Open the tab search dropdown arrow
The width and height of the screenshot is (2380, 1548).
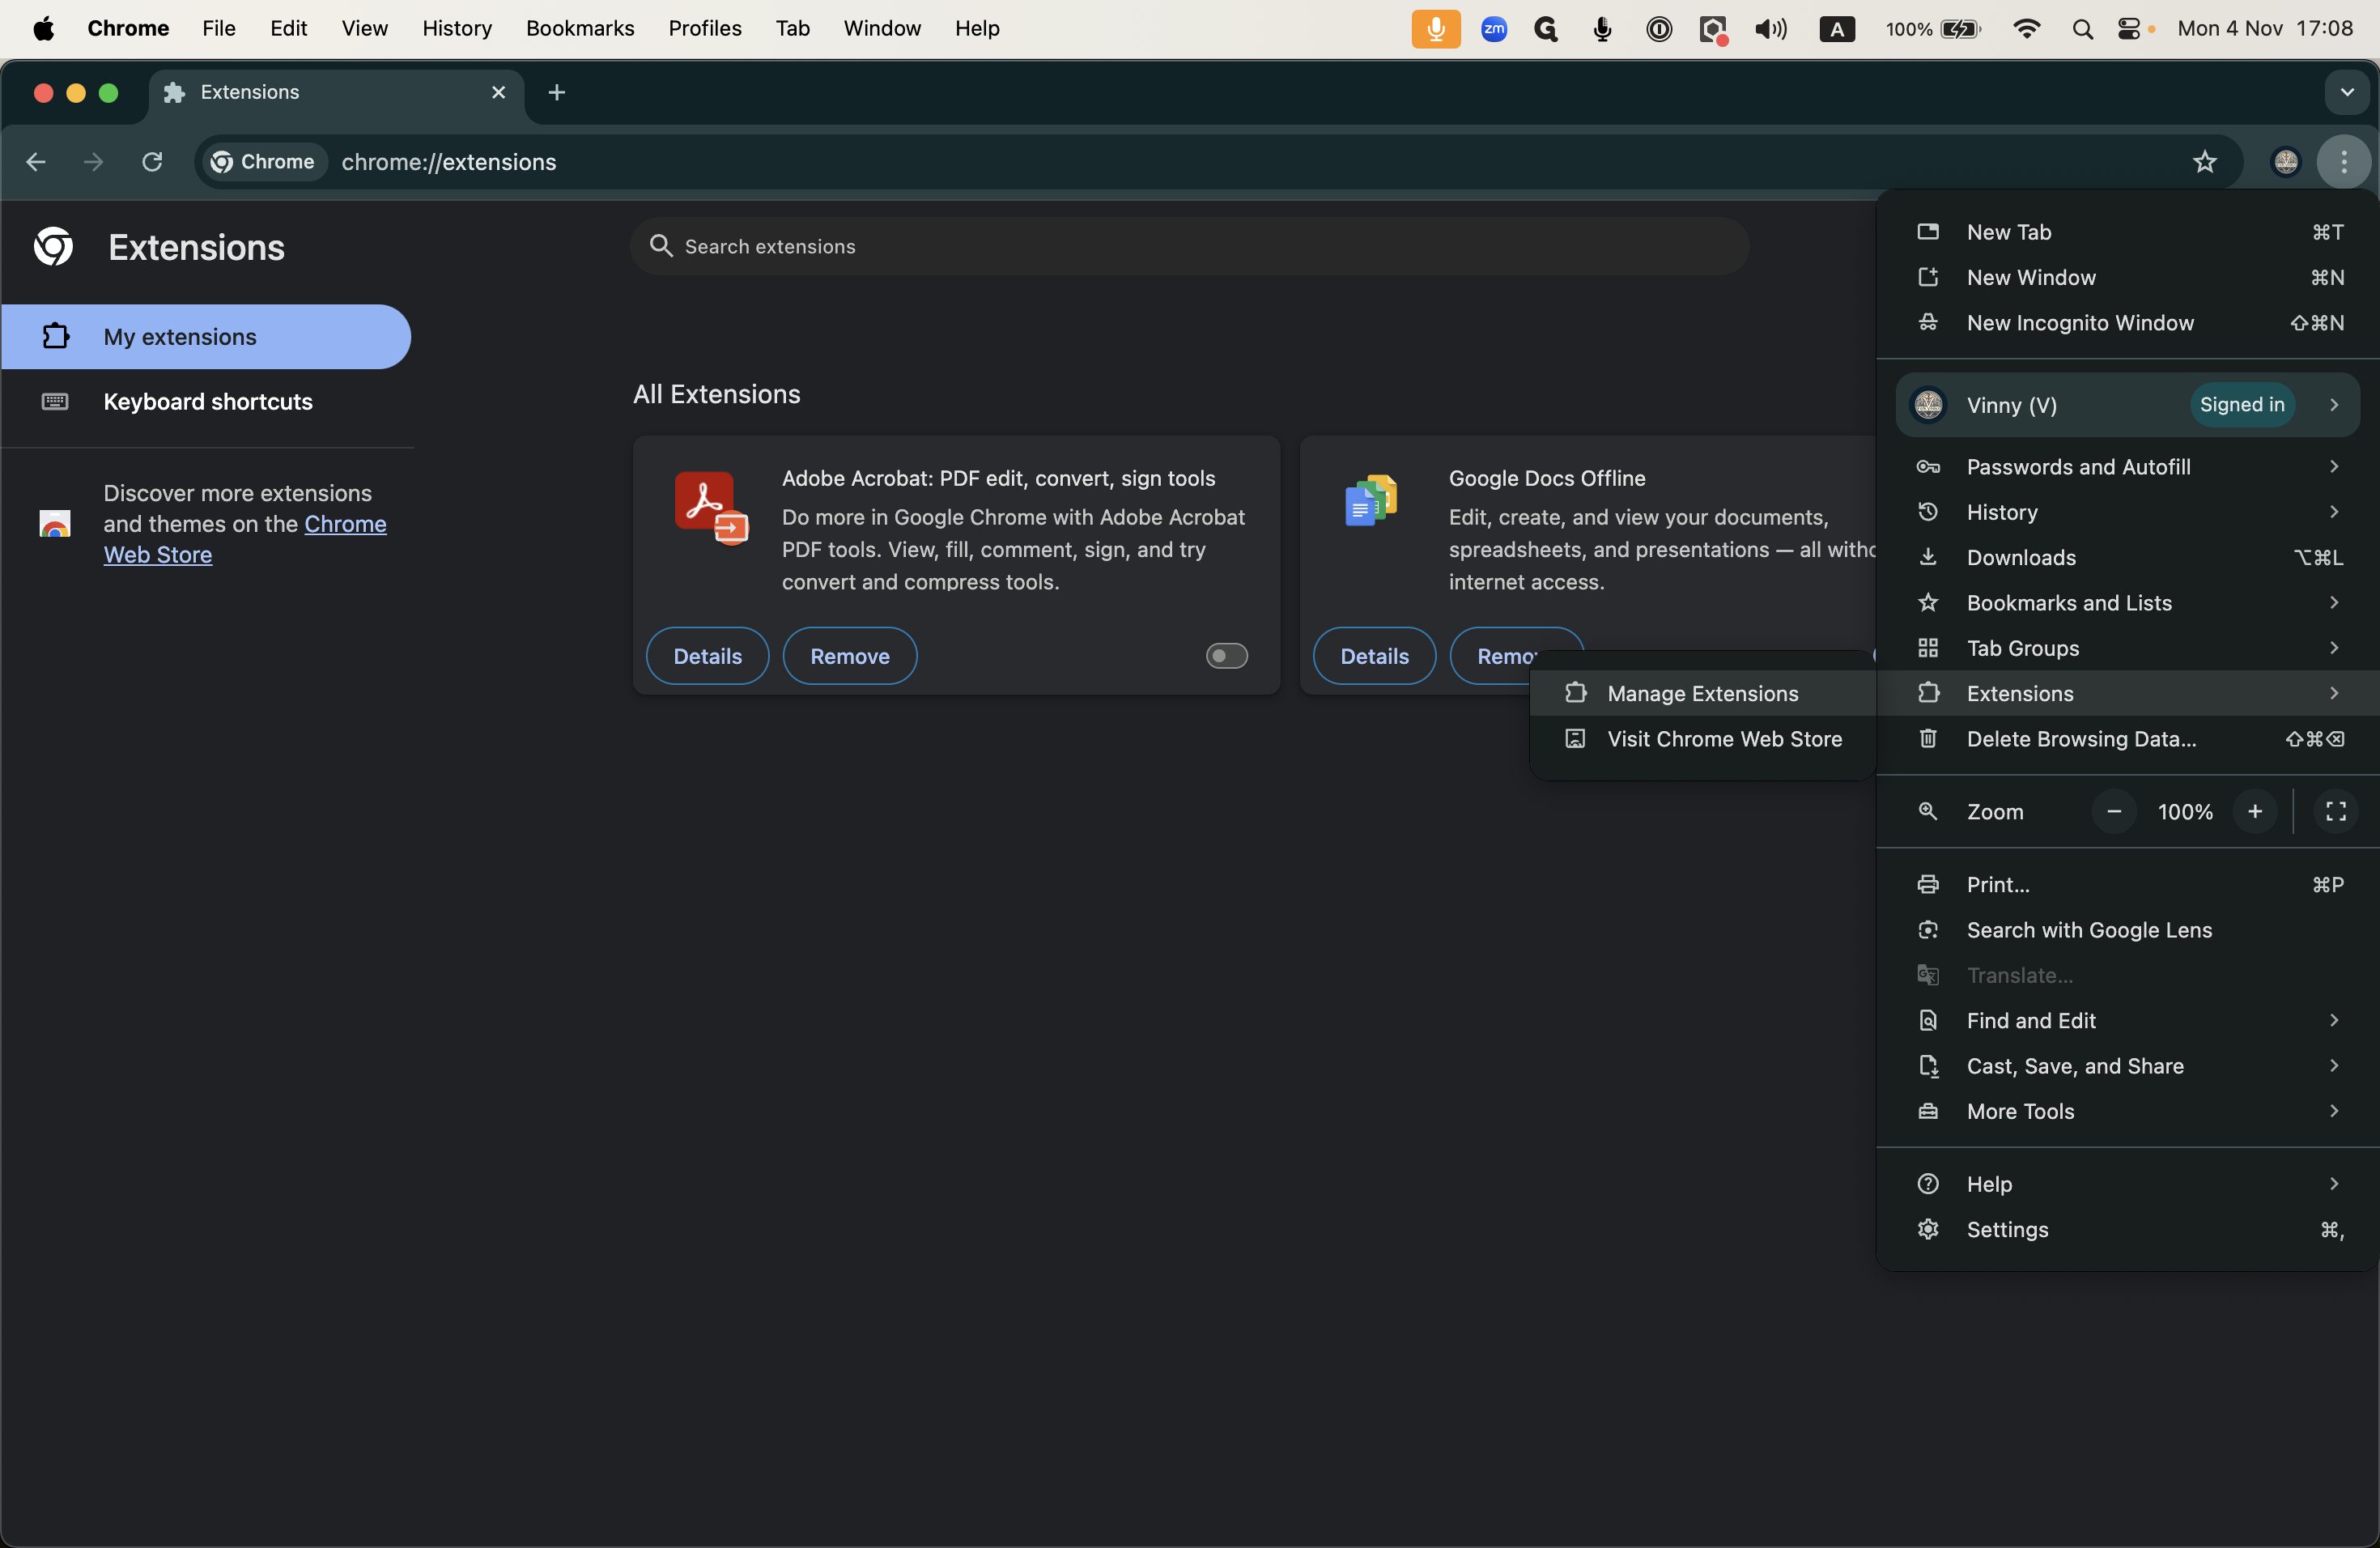2346,93
